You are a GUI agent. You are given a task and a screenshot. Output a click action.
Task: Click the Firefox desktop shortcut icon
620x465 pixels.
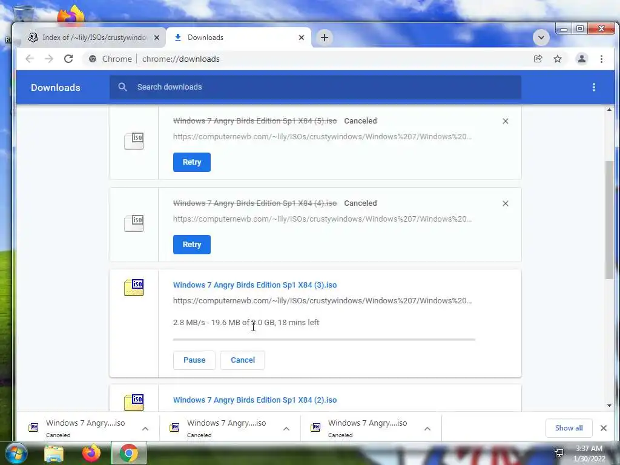point(71,15)
